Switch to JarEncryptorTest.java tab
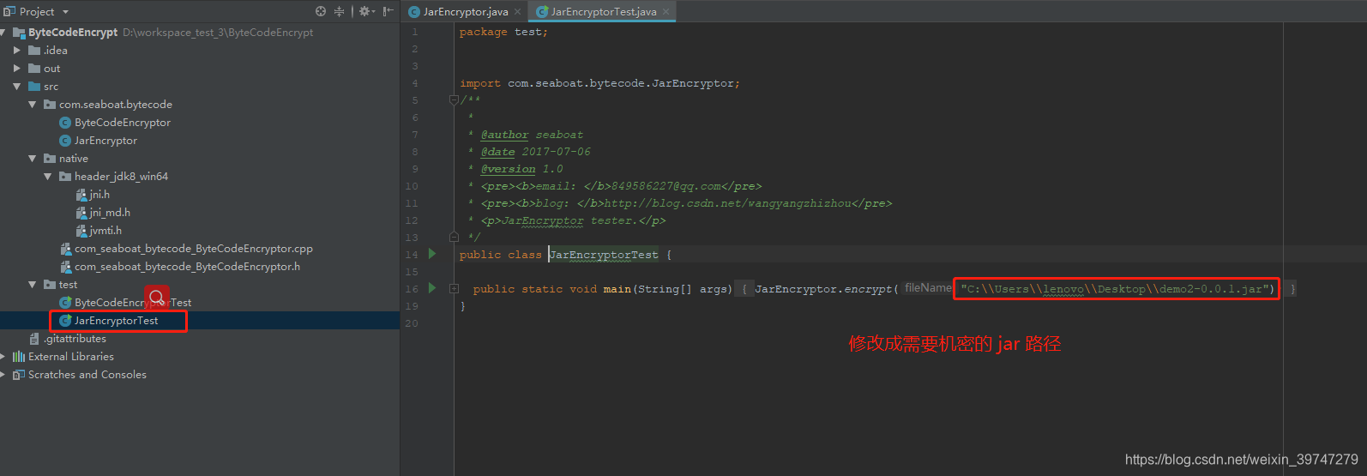This screenshot has width=1367, height=476. point(604,12)
